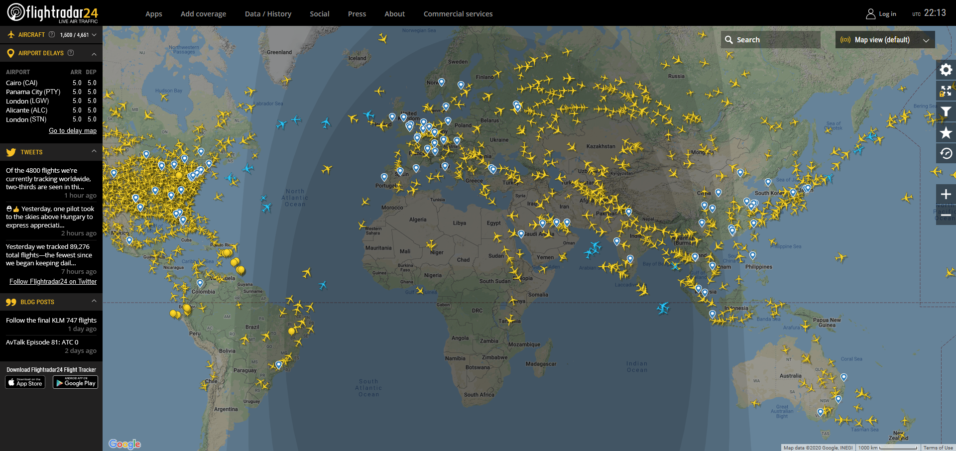This screenshot has height=451, width=956.
Task: Select the airport pin in eastern Australia
Action: coord(843,377)
